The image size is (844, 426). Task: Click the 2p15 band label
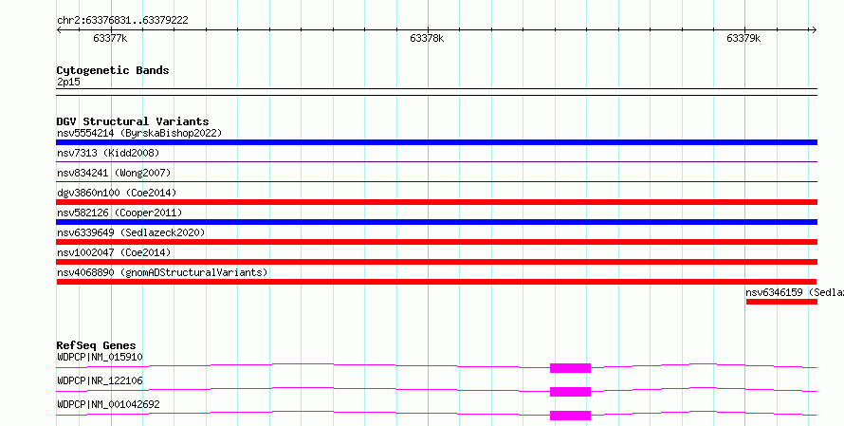point(68,82)
